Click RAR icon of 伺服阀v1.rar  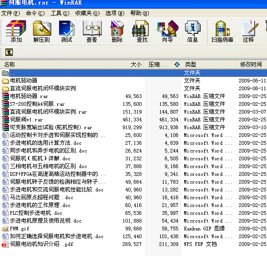[x=5, y=120]
